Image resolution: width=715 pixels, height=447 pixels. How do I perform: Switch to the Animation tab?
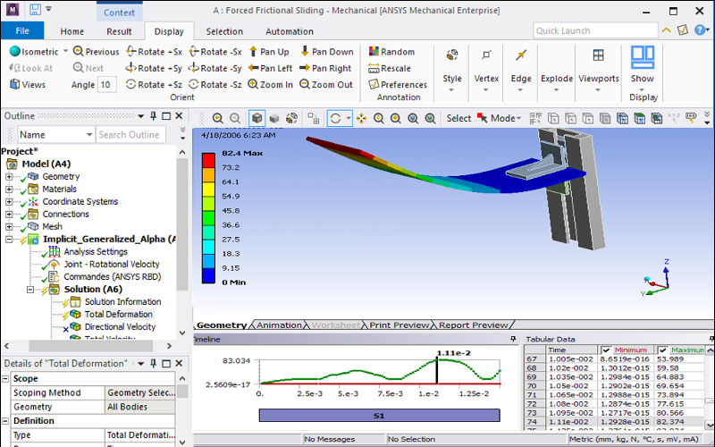point(279,325)
